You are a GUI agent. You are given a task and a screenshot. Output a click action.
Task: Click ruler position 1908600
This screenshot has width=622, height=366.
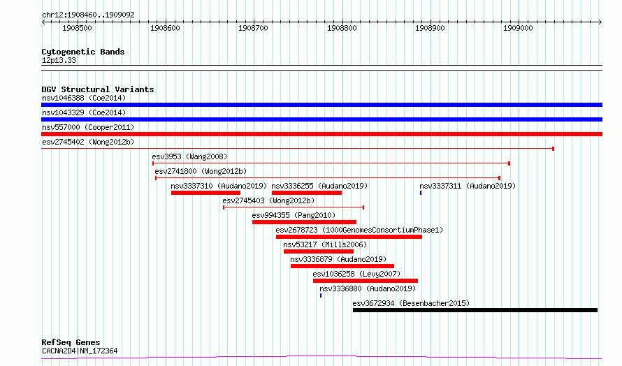165,28
